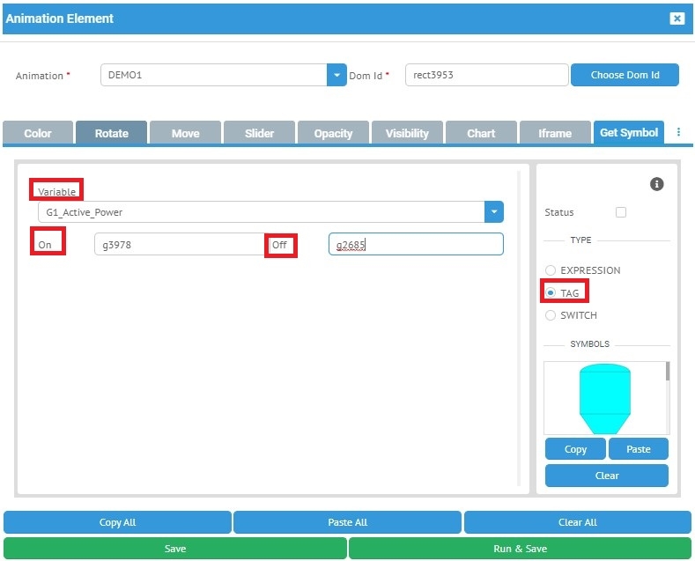Open the G1_Active_Power variable dropdown

coord(494,211)
